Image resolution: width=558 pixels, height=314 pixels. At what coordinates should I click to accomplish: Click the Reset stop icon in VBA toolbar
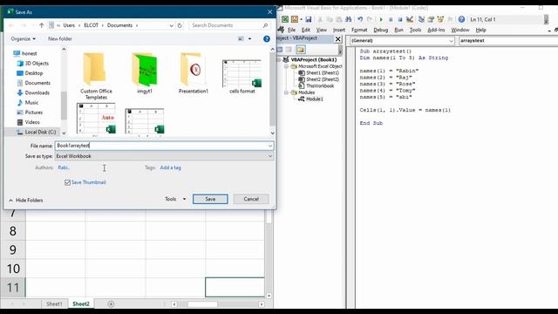[400, 19]
